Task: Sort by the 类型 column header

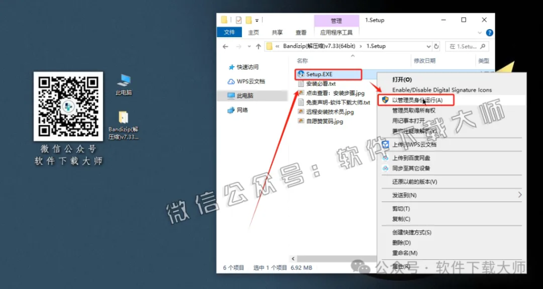Action: point(484,61)
